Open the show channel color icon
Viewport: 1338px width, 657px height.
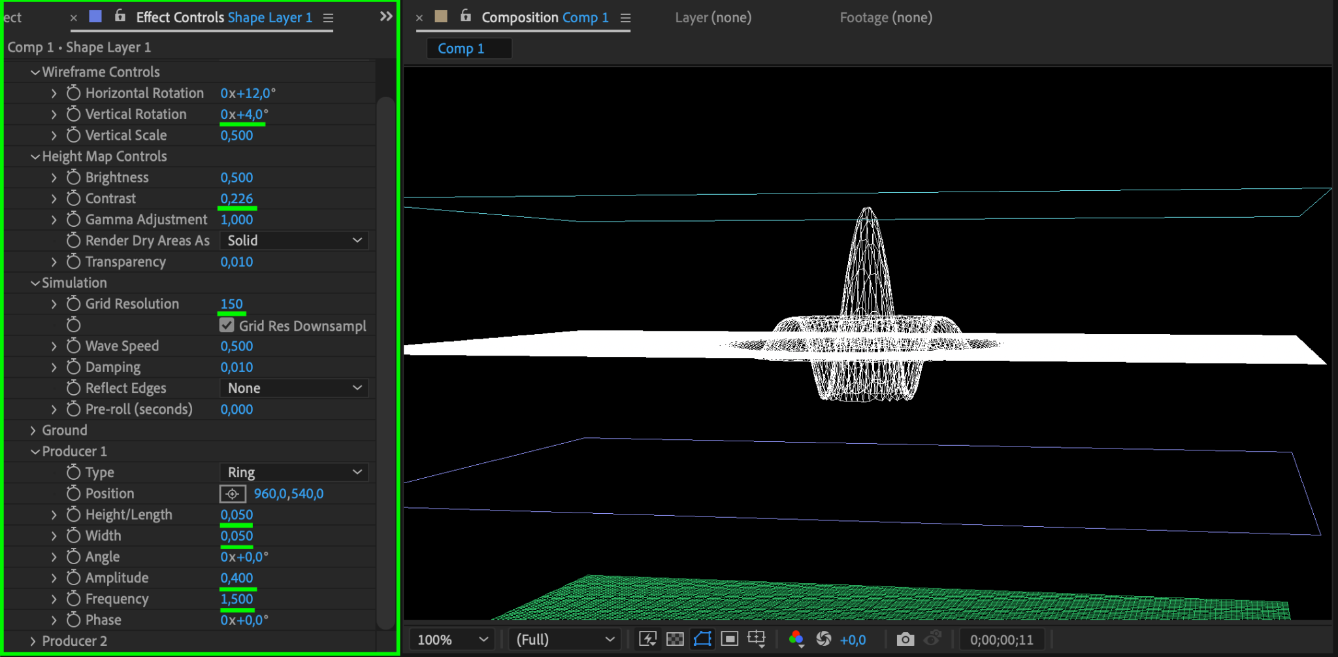(796, 639)
